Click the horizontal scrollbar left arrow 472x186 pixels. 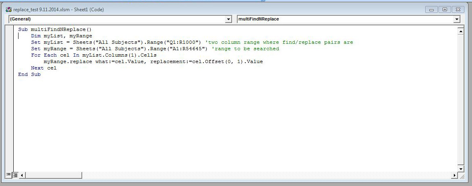point(22,175)
